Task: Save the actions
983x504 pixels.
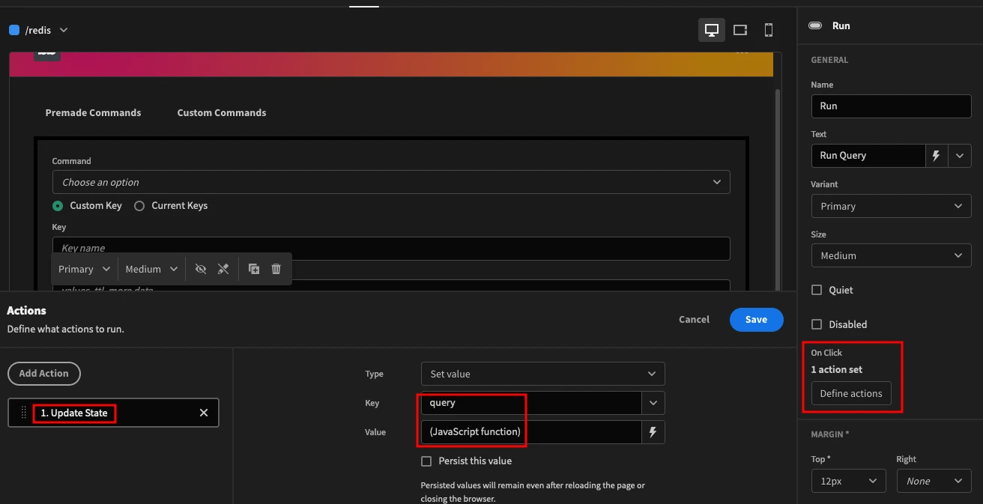Action: point(756,320)
